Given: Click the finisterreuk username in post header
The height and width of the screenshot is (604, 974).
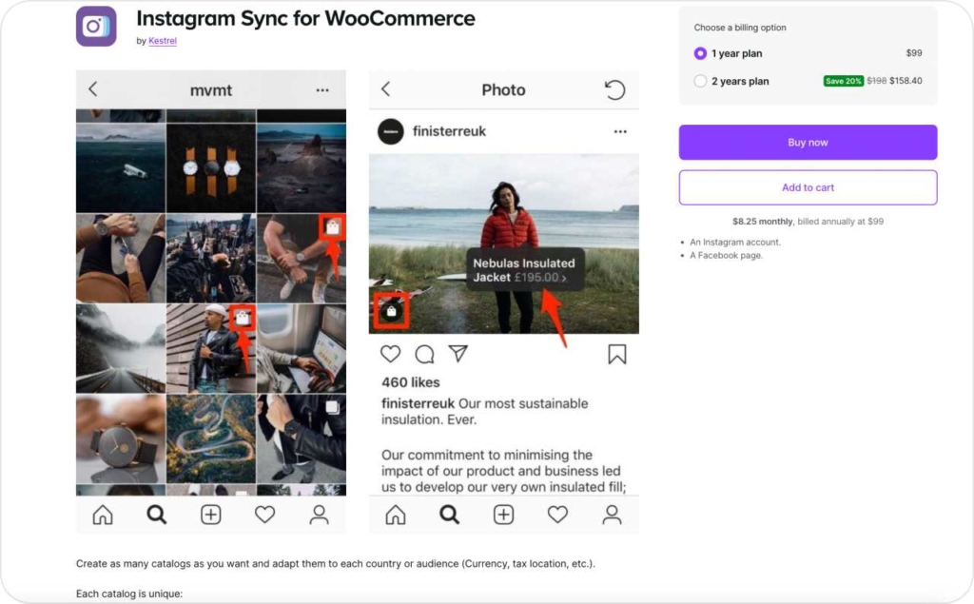Looking at the screenshot, I should pyautogui.click(x=449, y=131).
